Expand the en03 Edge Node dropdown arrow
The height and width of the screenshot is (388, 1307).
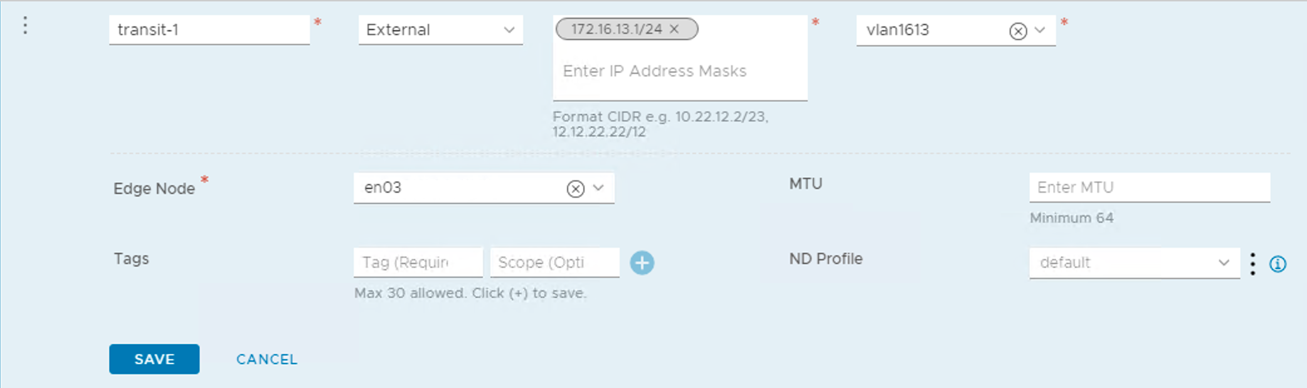pos(598,188)
